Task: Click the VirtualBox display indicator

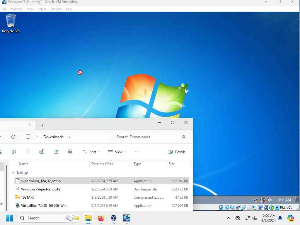Action: 255,207
